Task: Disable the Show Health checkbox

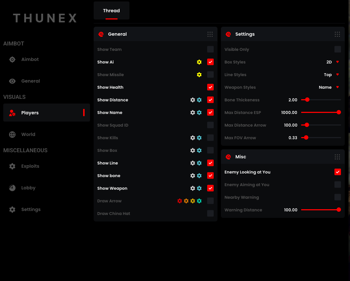Action: tap(210, 87)
